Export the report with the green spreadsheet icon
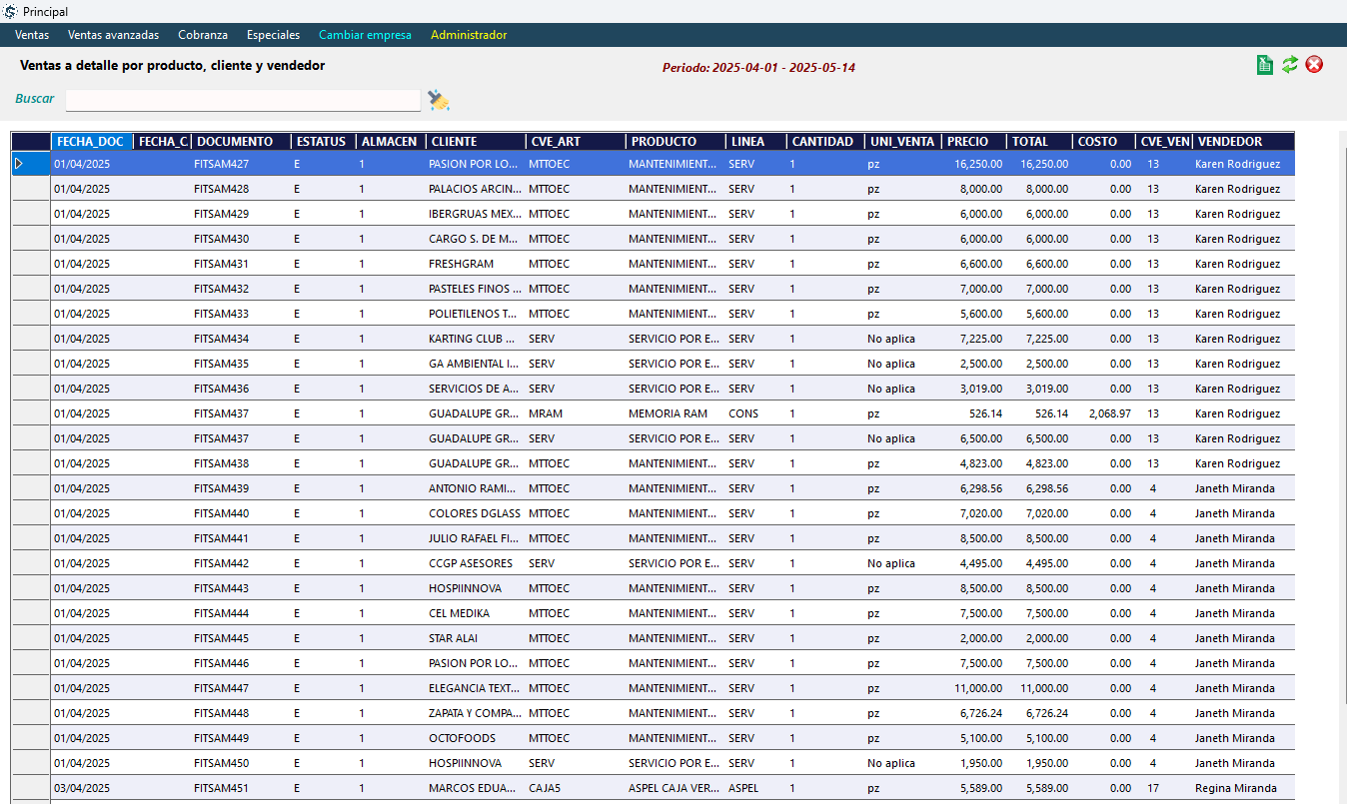Image resolution: width=1347 pixels, height=809 pixels. 1264,65
